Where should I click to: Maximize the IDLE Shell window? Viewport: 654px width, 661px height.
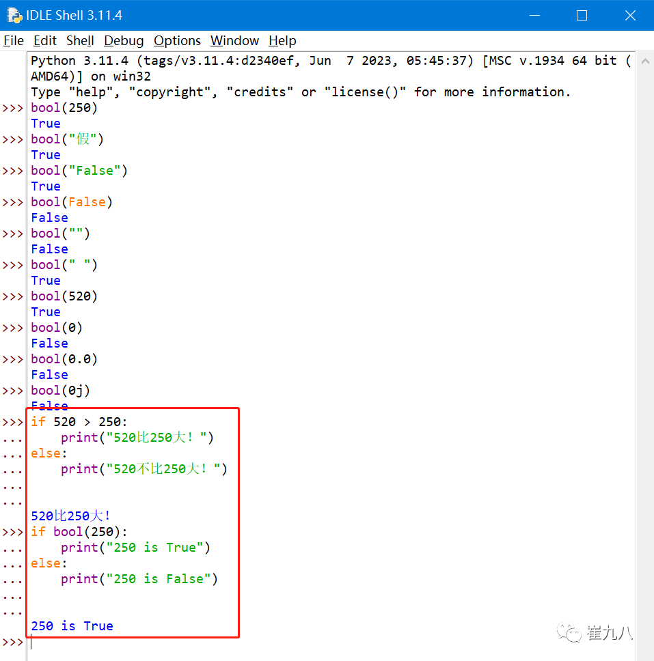pyautogui.click(x=582, y=15)
